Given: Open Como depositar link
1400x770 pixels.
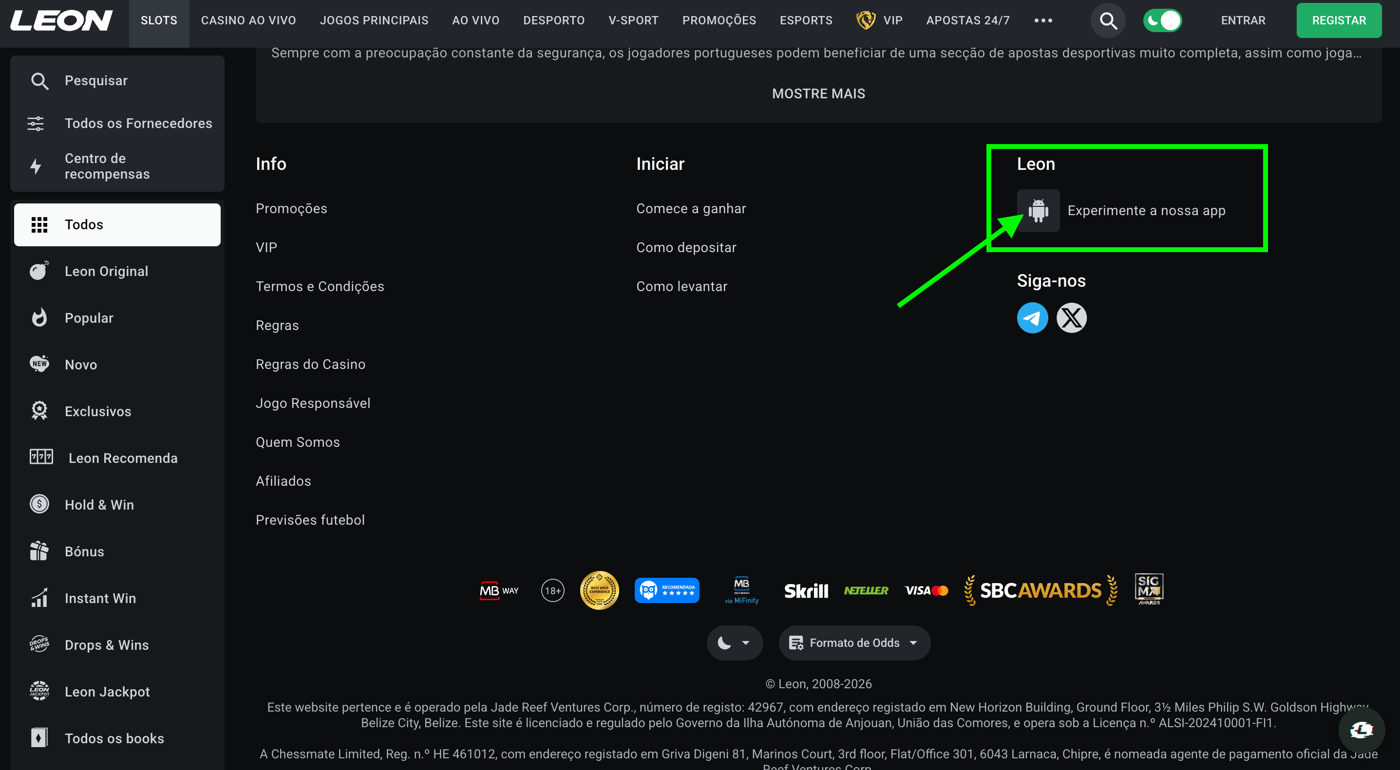Looking at the screenshot, I should [x=686, y=248].
